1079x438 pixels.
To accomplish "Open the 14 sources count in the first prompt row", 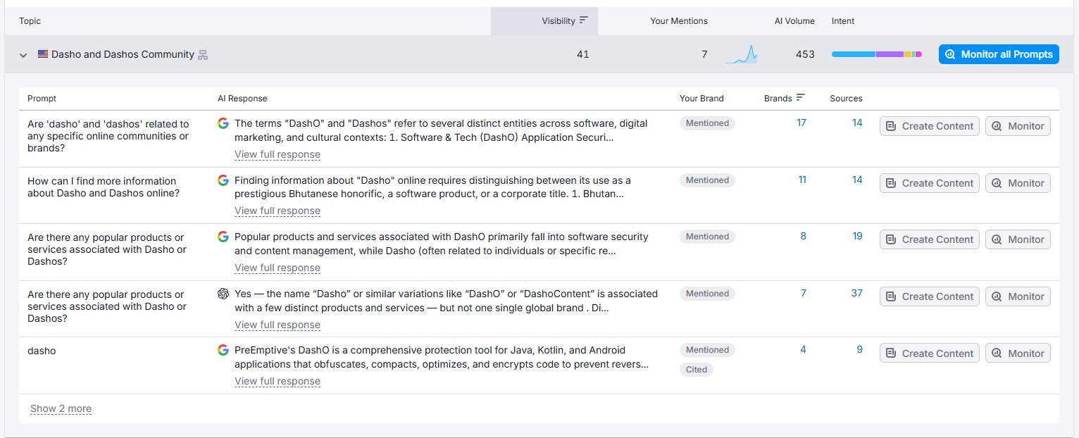I will [857, 123].
